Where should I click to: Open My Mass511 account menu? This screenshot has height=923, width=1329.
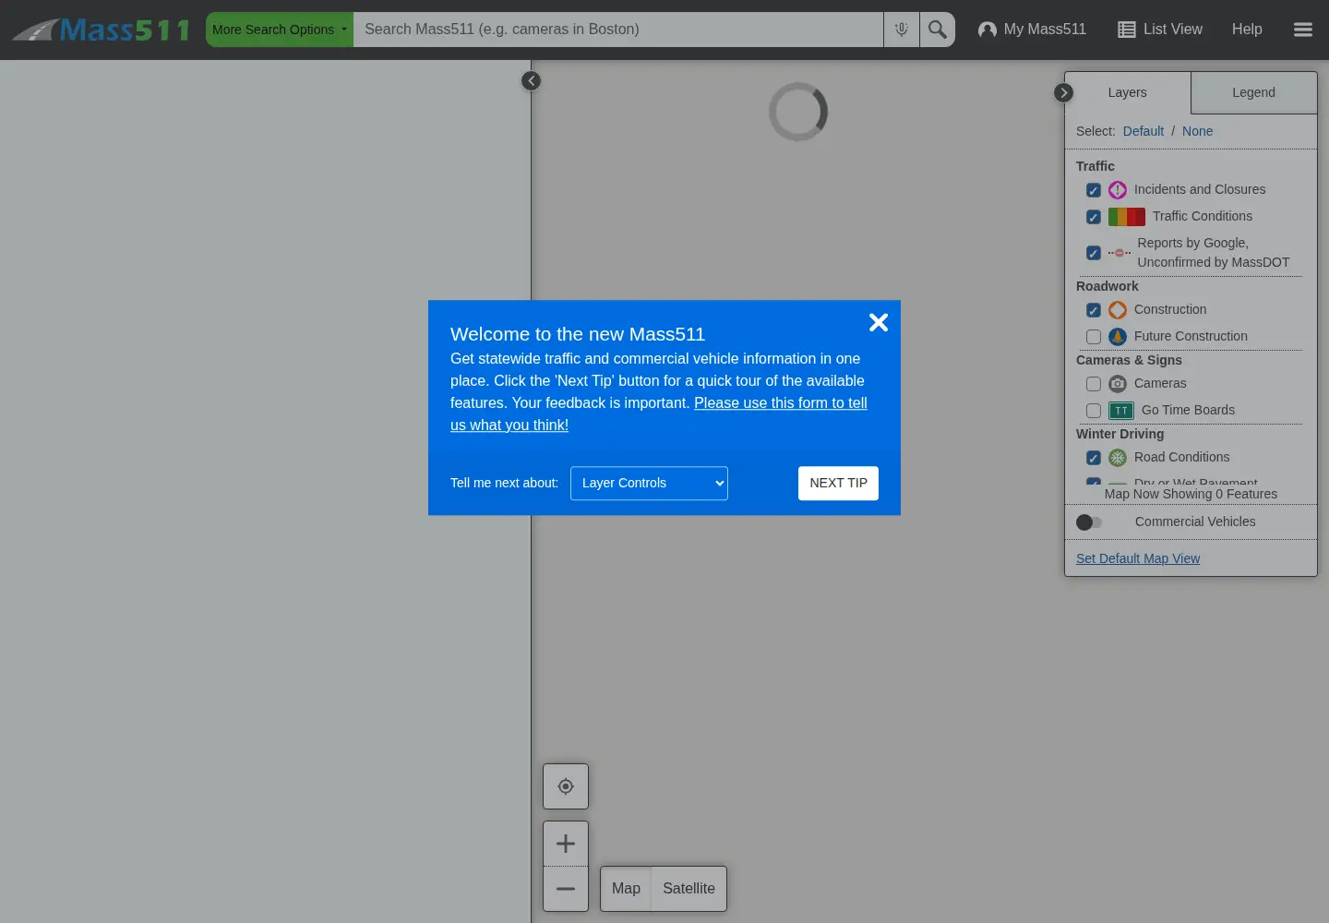[1032, 30]
